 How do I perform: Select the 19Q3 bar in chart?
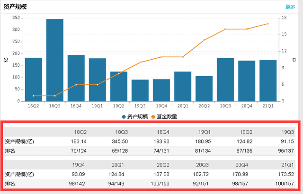[x=140, y=90]
